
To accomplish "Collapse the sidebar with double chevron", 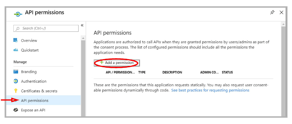I will (x=82, y=26).
